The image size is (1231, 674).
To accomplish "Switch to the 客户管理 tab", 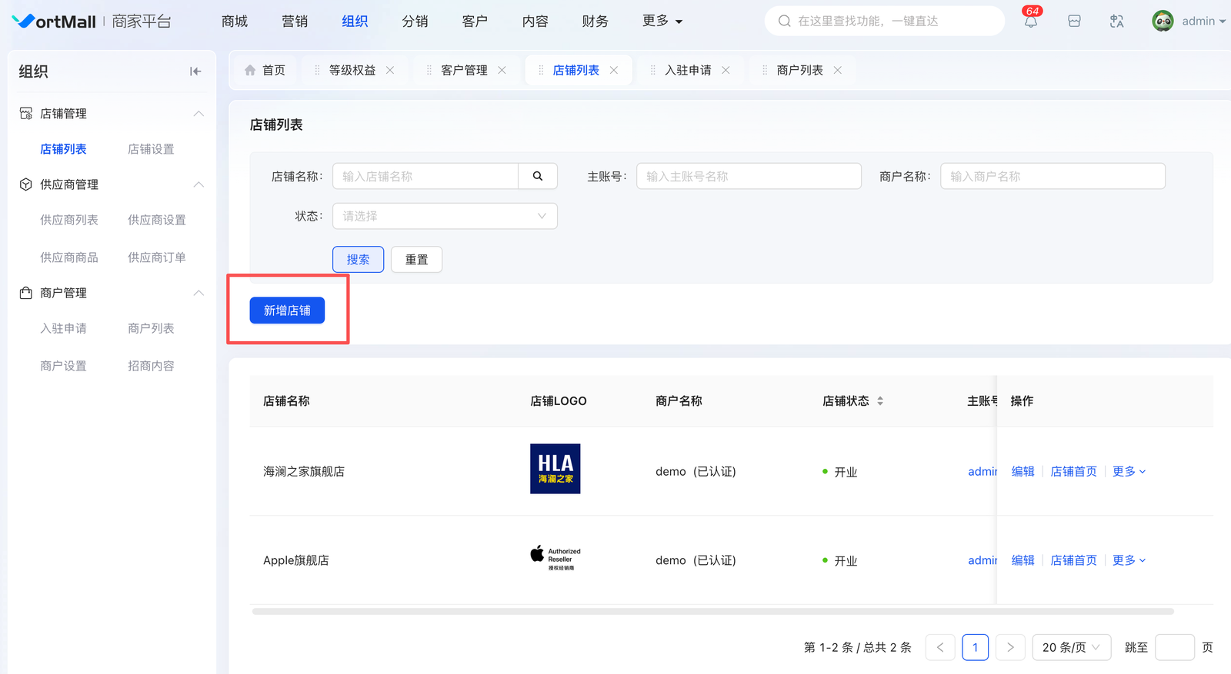I will (x=464, y=70).
